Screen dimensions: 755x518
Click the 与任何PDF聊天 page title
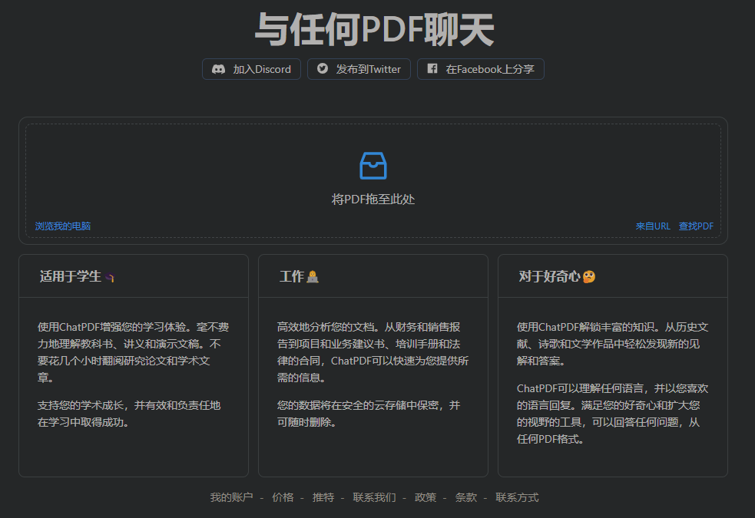coord(374,31)
